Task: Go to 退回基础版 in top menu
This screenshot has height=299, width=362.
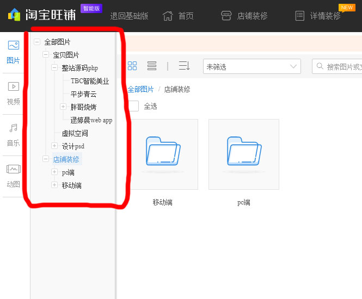Action: [129, 16]
